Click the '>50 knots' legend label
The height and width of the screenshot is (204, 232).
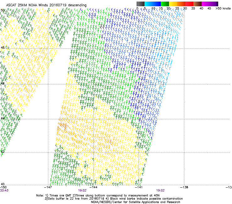(223, 8)
